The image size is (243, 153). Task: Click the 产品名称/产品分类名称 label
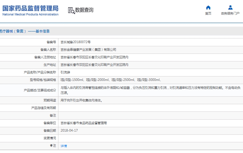[40, 72]
